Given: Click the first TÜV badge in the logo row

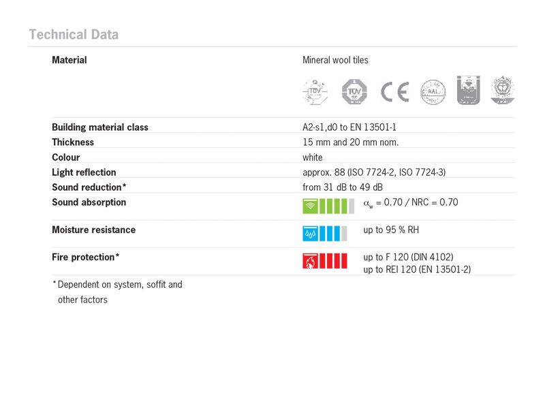Looking at the screenshot, I should tap(315, 91).
